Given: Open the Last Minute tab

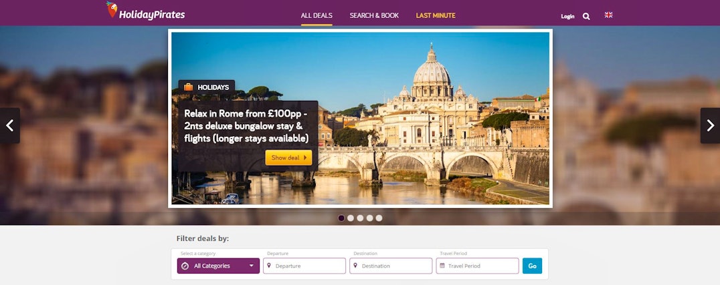Looking at the screenshot, I should click(436, 15).
